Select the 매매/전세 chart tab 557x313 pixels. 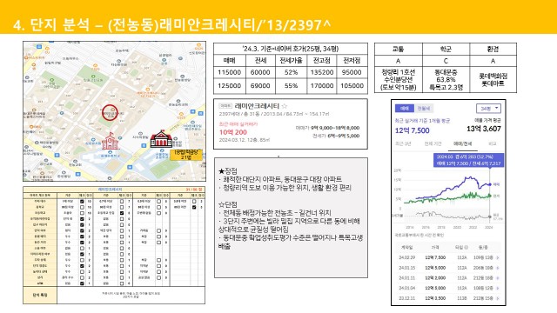[x=462, y=143]
